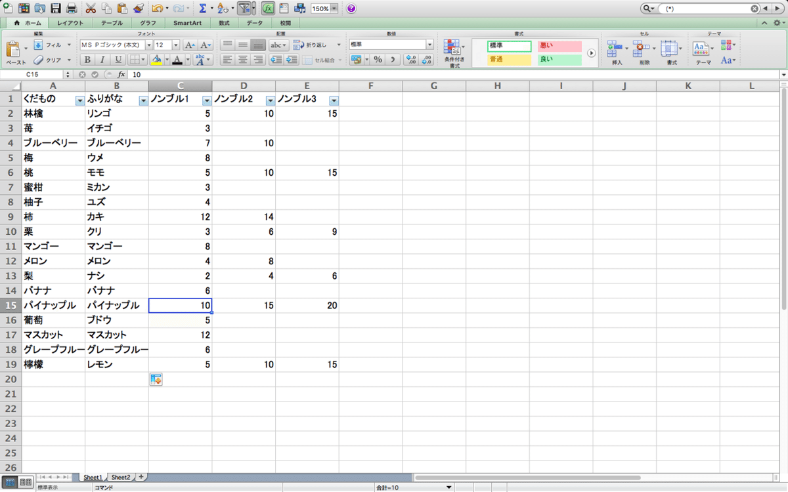Expand the cell styles gallery arrow
The image size is (788, 492).
(x=591, y=53)
